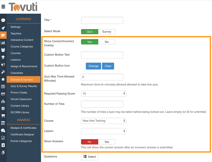Click the hamburger menu icon
This screenshot has width=212, height=162.
pos(3,6)
